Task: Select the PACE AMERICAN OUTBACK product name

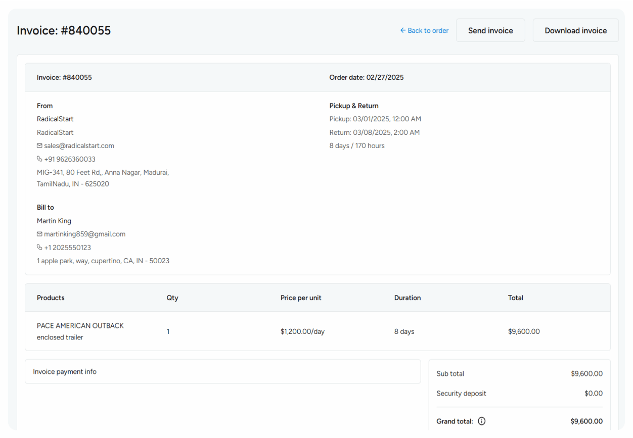Action: tap(80, 325)
